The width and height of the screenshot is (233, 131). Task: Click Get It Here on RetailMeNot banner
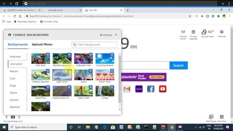point(157,77)
